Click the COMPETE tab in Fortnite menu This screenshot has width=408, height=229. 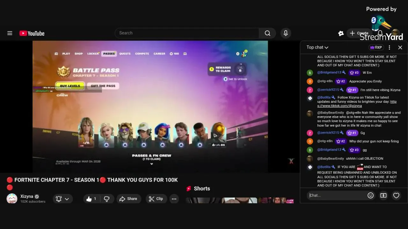[x=142, y=54]
